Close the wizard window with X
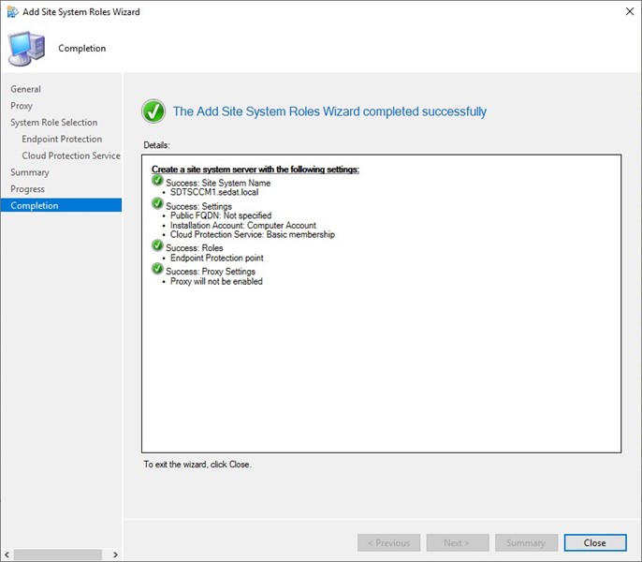 (x=630, y=11)
